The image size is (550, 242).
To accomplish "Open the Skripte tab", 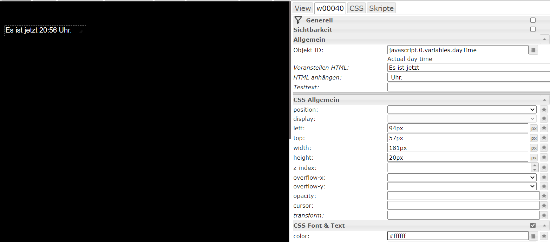I will click(381, 8).
